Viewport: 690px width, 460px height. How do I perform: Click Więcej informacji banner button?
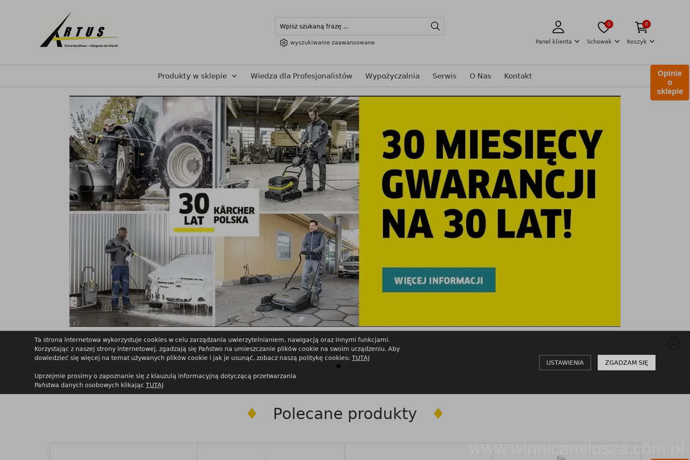438,280
